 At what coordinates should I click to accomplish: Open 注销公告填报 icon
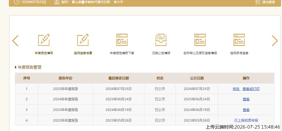point(161,40)
